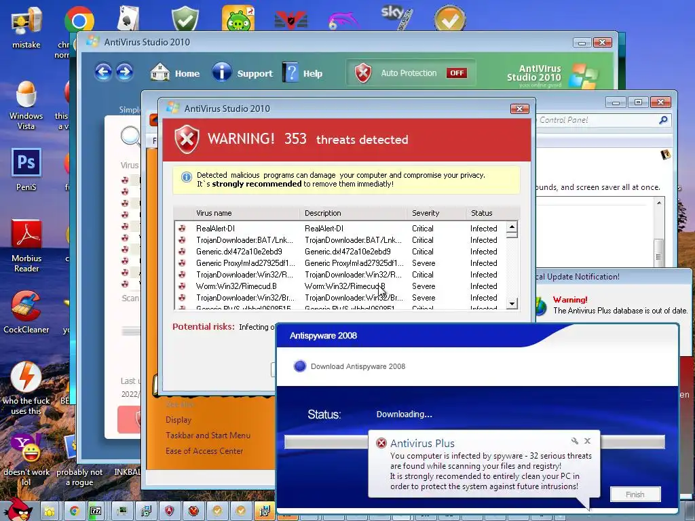The height and width of the screenshot is (521, 695).
Task: Sort by Severity column header
Action: pyautogui.click(x=436, y=213)
